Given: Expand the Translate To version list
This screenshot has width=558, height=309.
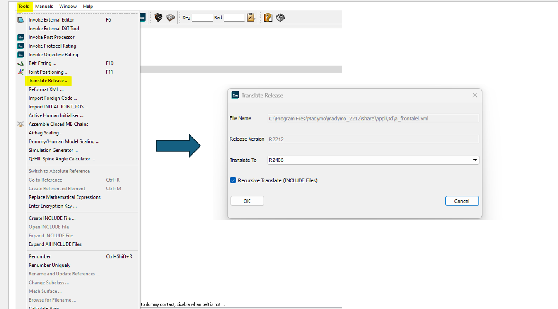Looking at the screenshot, I should click(x=475, y=160).
